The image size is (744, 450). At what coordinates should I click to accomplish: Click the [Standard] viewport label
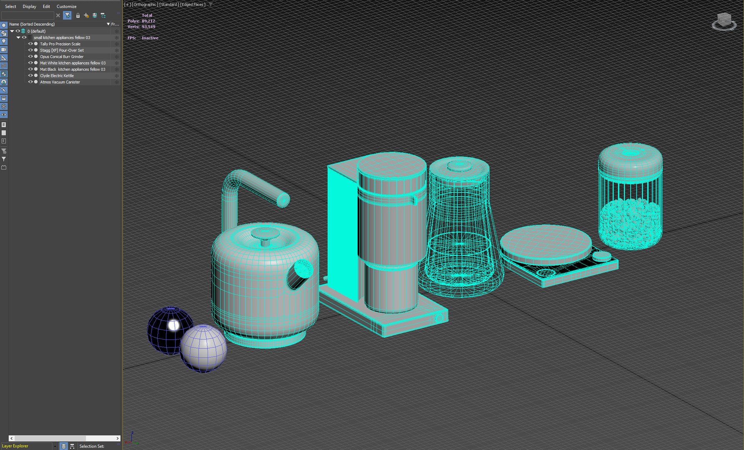(169, 5)
